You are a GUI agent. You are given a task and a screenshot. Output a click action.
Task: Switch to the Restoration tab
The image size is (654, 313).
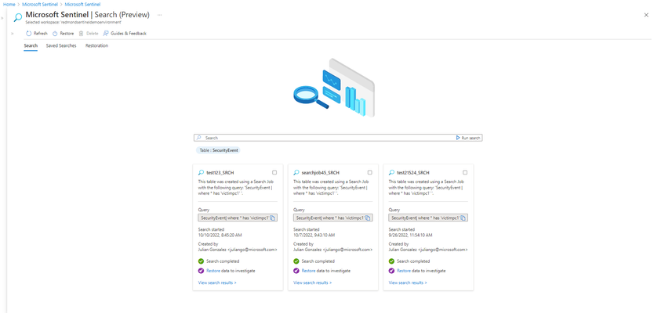pos(96,46)
